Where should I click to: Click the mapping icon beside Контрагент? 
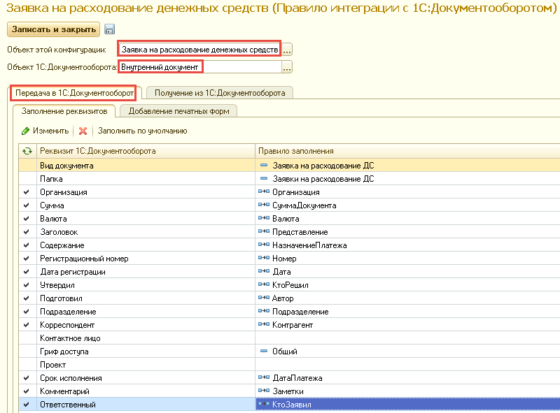[264, 324]
